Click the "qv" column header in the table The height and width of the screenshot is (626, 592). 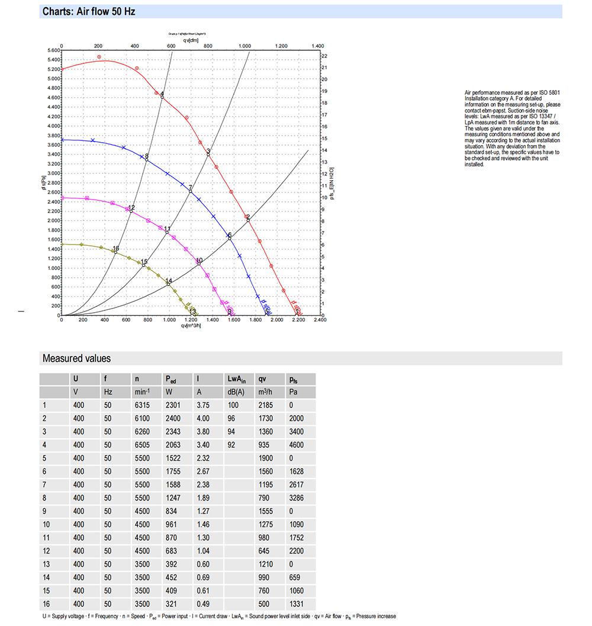point(262,379)
